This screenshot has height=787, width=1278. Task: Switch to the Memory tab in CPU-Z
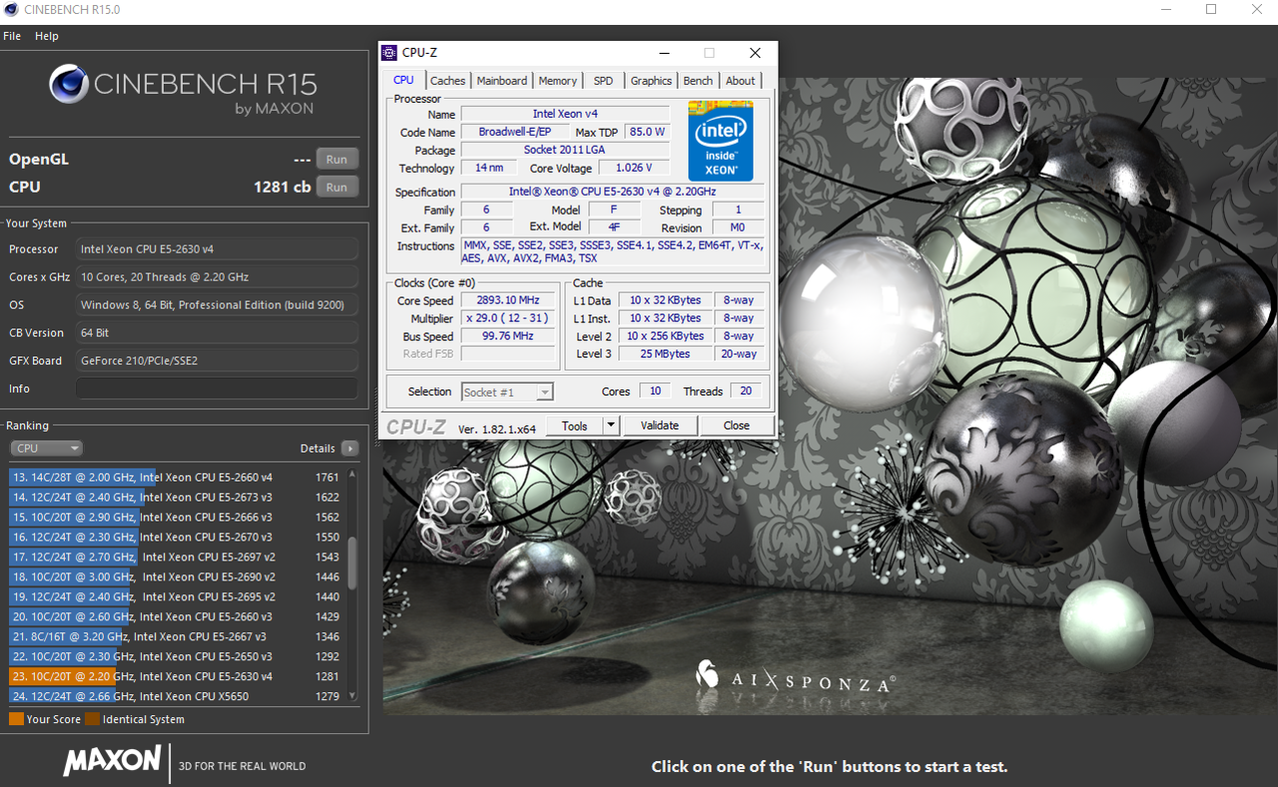(557, 81)
